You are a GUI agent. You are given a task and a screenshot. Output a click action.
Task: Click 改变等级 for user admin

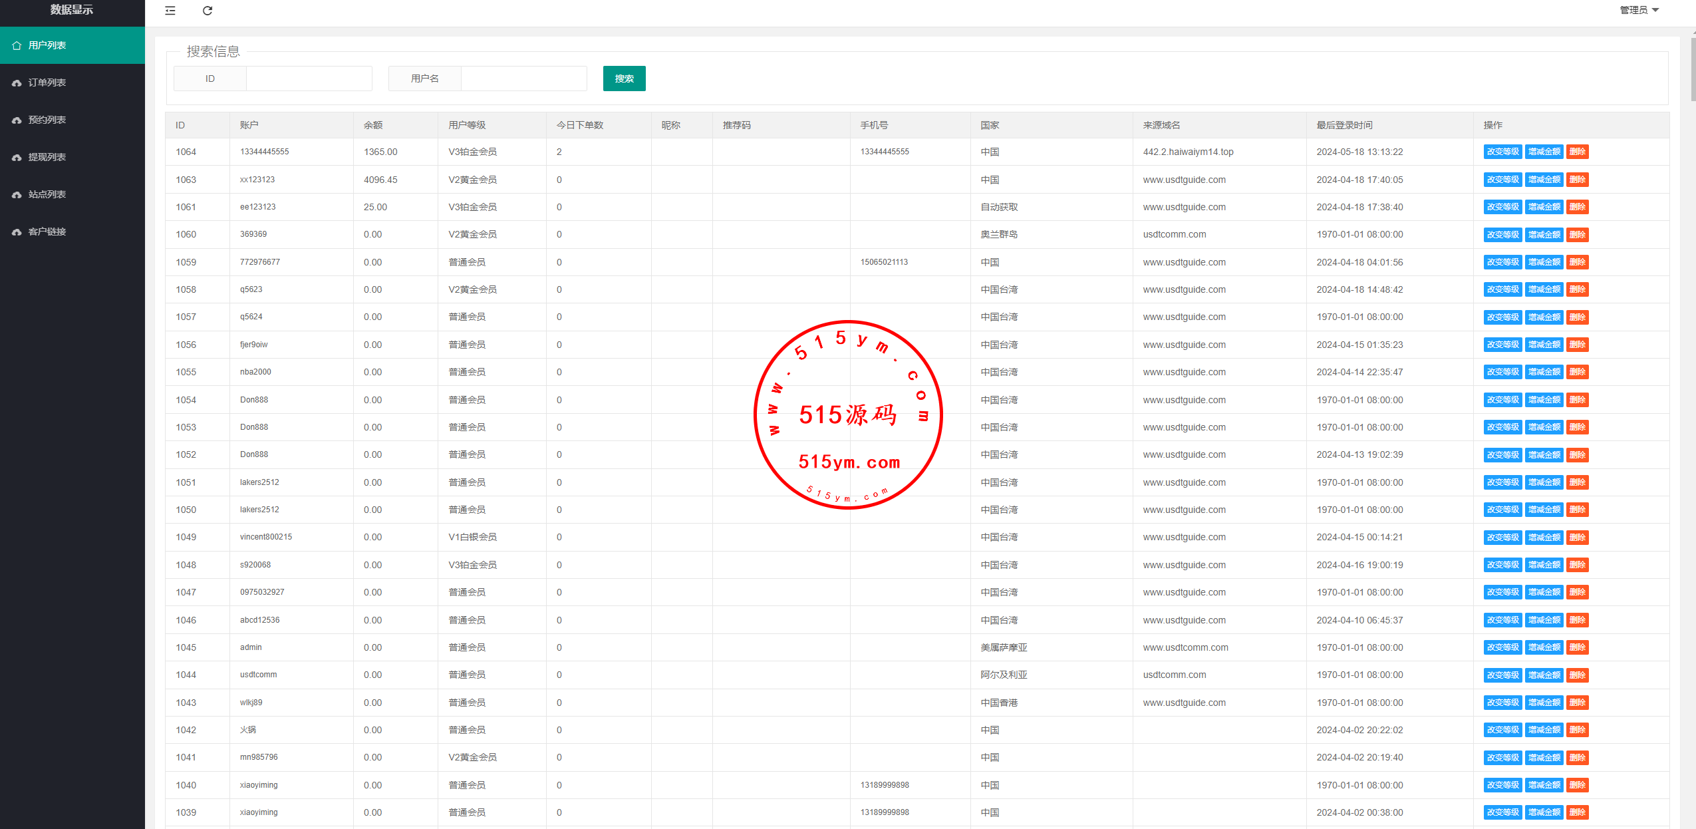1502,647
